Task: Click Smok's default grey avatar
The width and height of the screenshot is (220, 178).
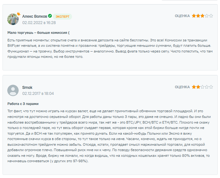Action: pos(13,90)
